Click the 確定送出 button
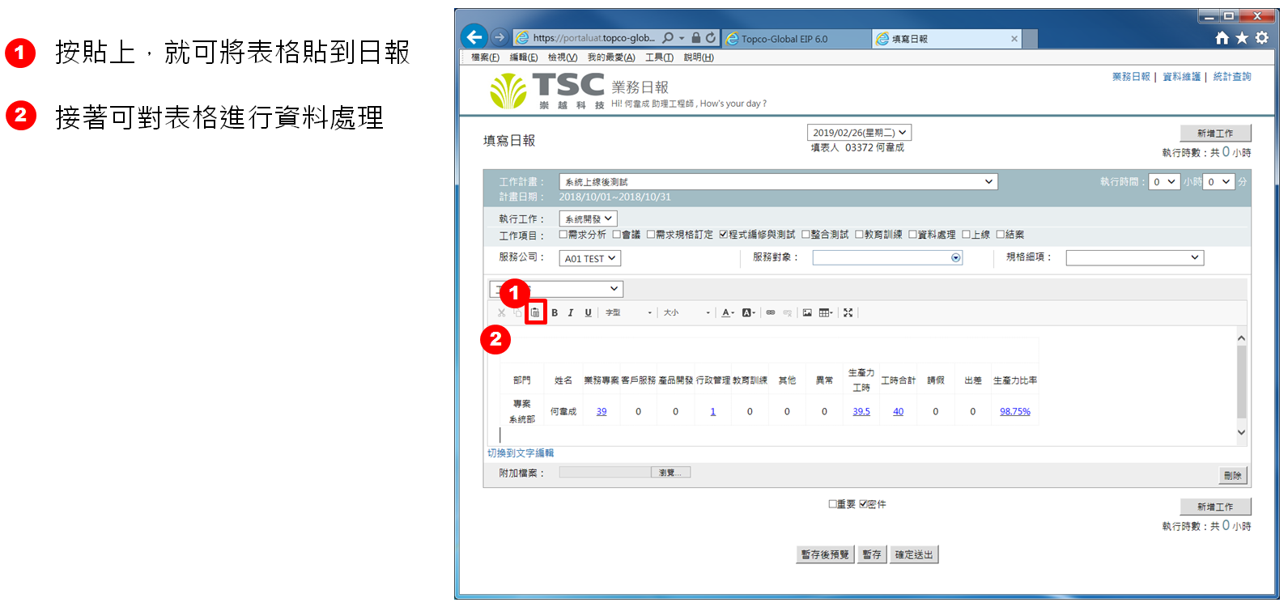Screen dimensions: 1288x611 tap(914, 554)
